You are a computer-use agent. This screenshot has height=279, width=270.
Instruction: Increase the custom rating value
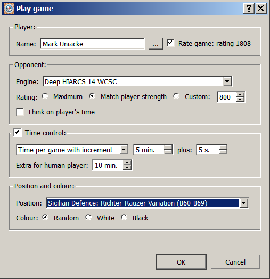point(240,94)
